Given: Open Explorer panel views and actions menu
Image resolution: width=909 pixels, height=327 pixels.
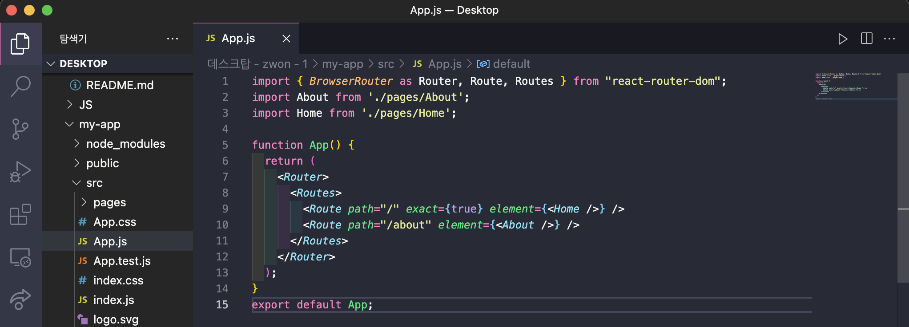Looking at the screenshot, I should click(x=173, y=39).
